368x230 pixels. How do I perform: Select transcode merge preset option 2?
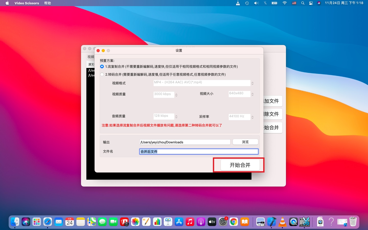(102, 74)
